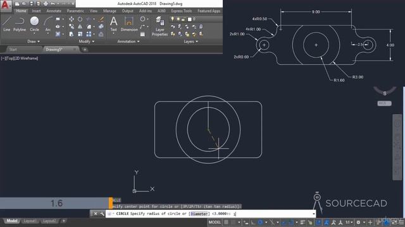Click the Copy tool icon
The height and width of the screenshot is (227, 405).
[72, 26]
